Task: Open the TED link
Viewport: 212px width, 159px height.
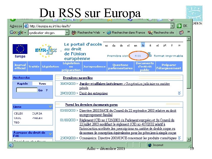Action: [16, 122]
